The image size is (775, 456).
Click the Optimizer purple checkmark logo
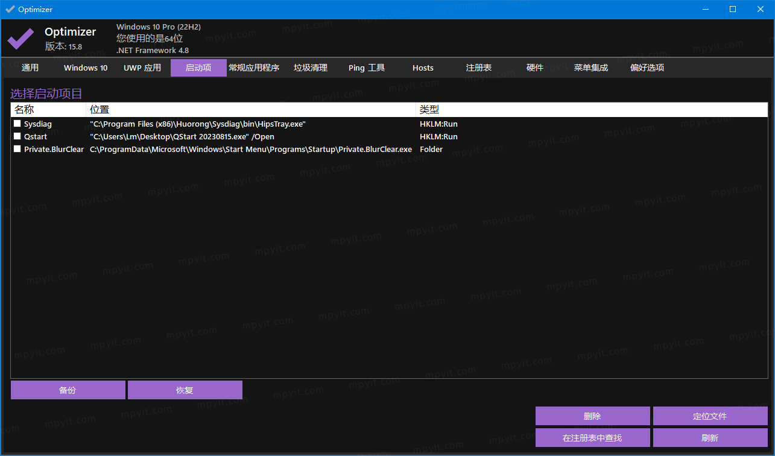[21, 39]
